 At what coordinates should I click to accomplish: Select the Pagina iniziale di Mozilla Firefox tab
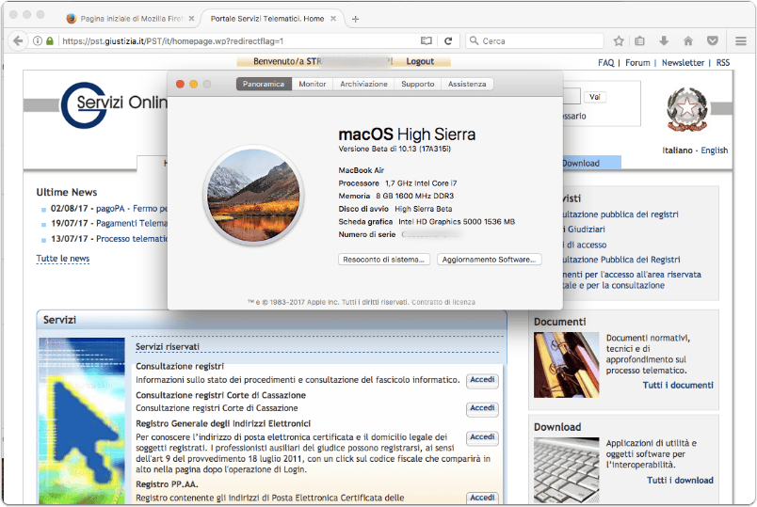(130, 19)
